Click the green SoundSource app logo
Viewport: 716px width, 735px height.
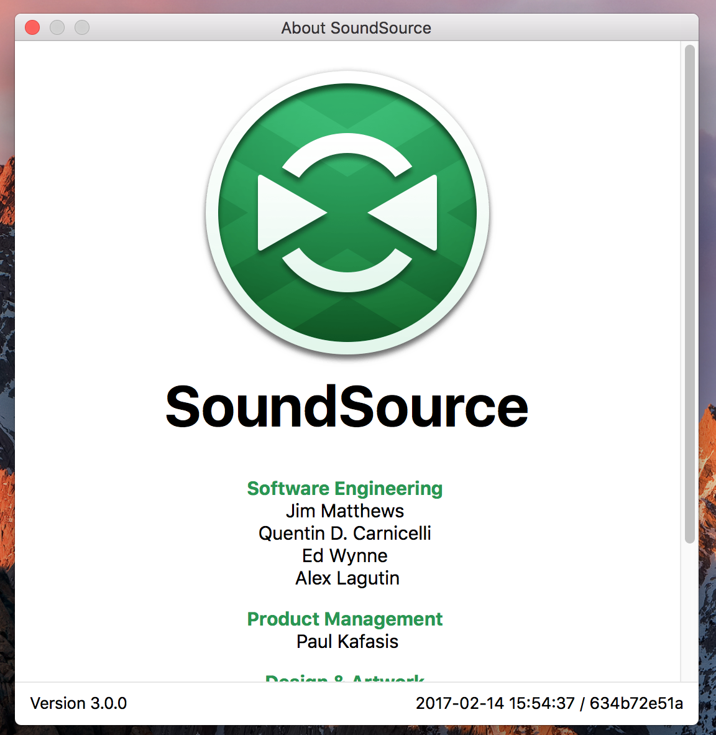[x=347, y=212]
